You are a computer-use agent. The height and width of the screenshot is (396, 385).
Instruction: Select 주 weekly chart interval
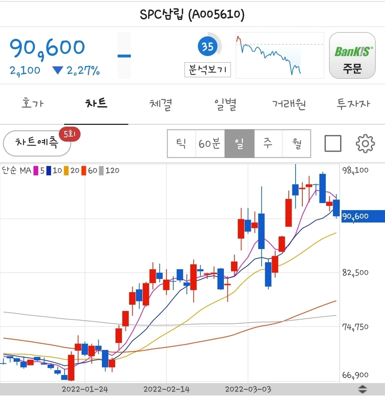tap(268, 143)
